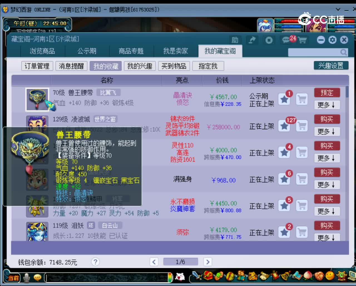Add 129级 凌波城 to cart

coord(302,126)
